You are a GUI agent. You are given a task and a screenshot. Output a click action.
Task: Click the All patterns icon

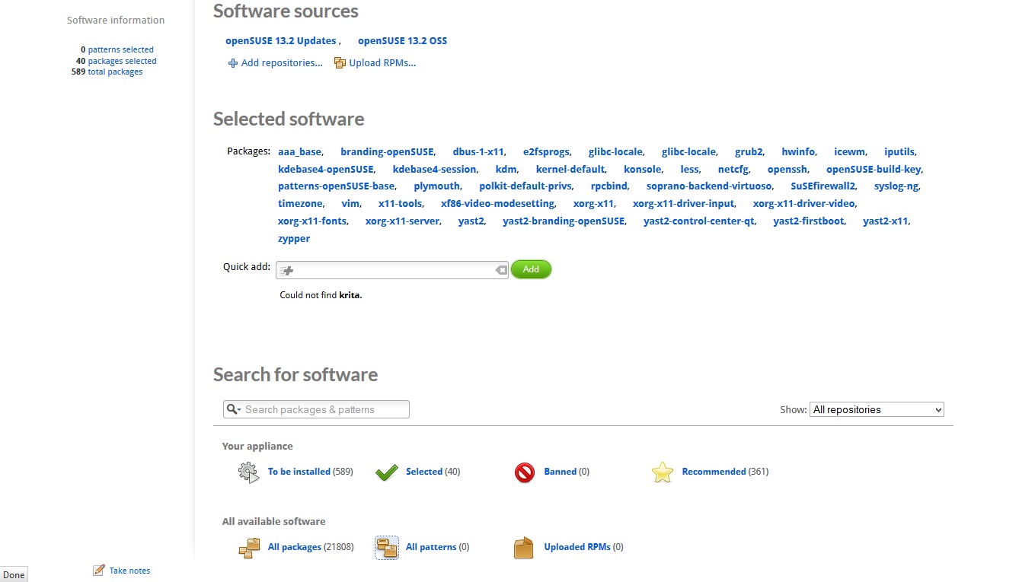point(387,548)
